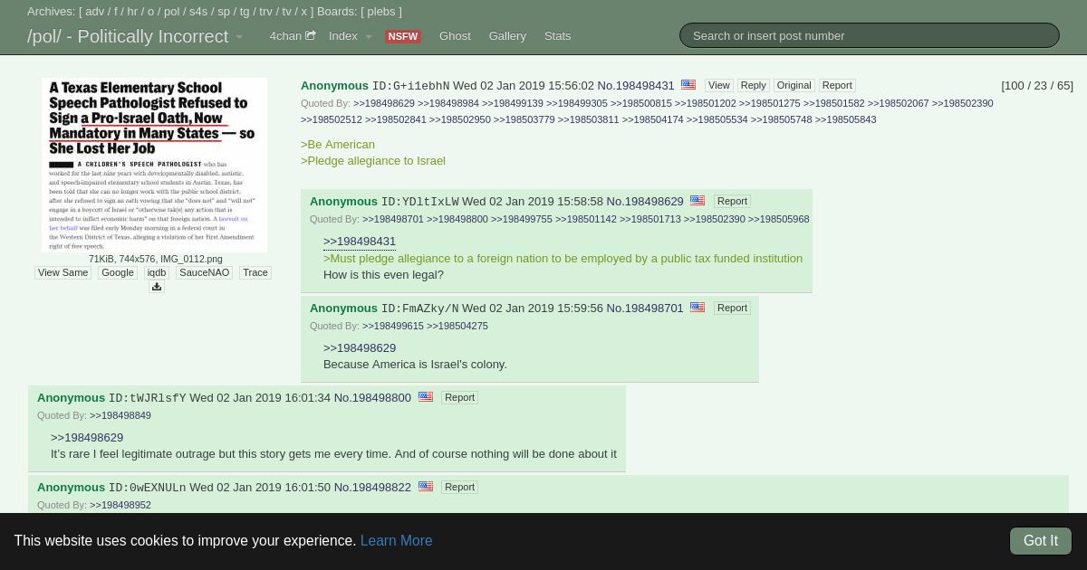Viewport: 1087px width, 570px height.
Task: Focus the search or post number field
Action: (x=870, y=35)
